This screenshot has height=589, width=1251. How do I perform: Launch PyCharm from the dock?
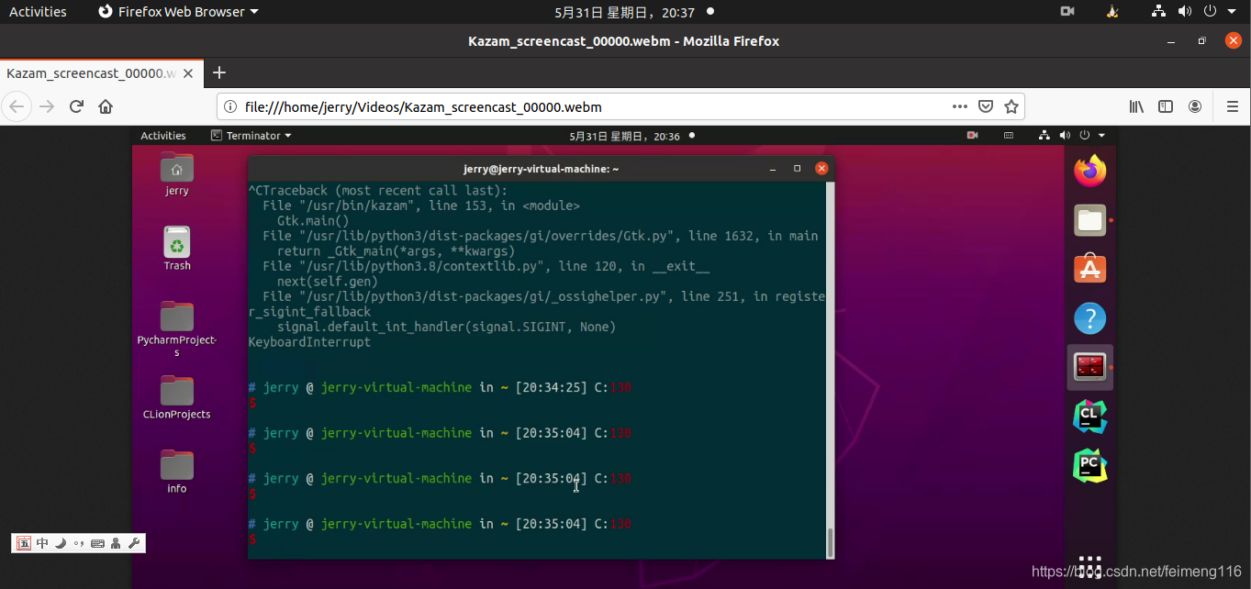point(1090,466)
